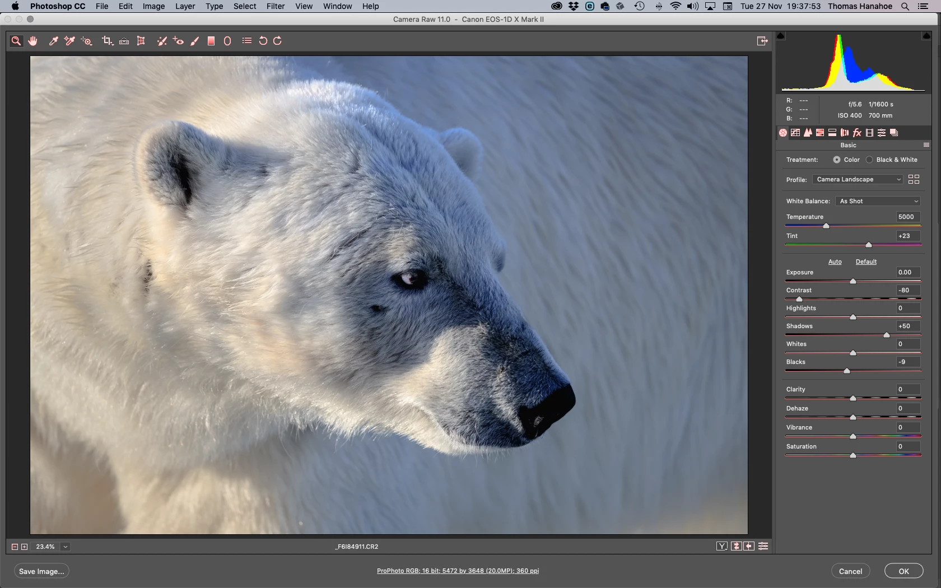Select Black & White treatment

[869, 160]
